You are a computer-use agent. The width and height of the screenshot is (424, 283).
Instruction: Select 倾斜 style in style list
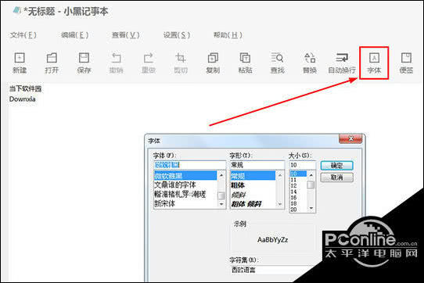click(x=253, y=195)
